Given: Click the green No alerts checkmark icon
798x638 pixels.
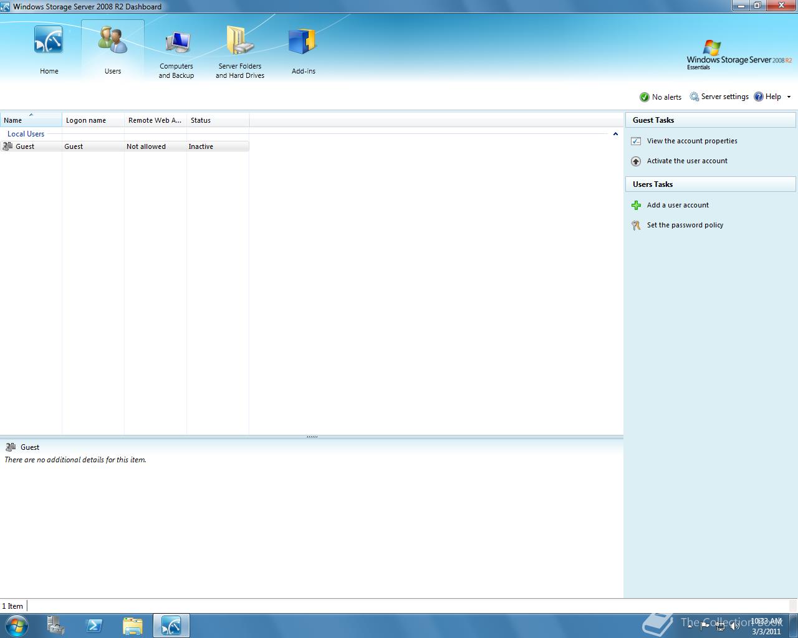Looking at the screenshot, I should click(x=645, y=97).
